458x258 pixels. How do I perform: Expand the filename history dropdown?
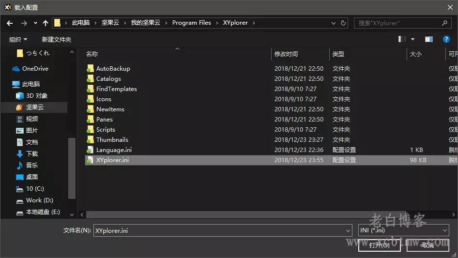(348, 230)
